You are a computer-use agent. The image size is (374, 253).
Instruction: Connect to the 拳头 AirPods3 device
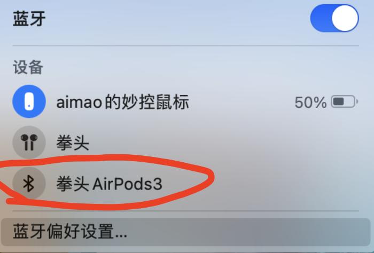pyautogui.click(x=109, y=184)
